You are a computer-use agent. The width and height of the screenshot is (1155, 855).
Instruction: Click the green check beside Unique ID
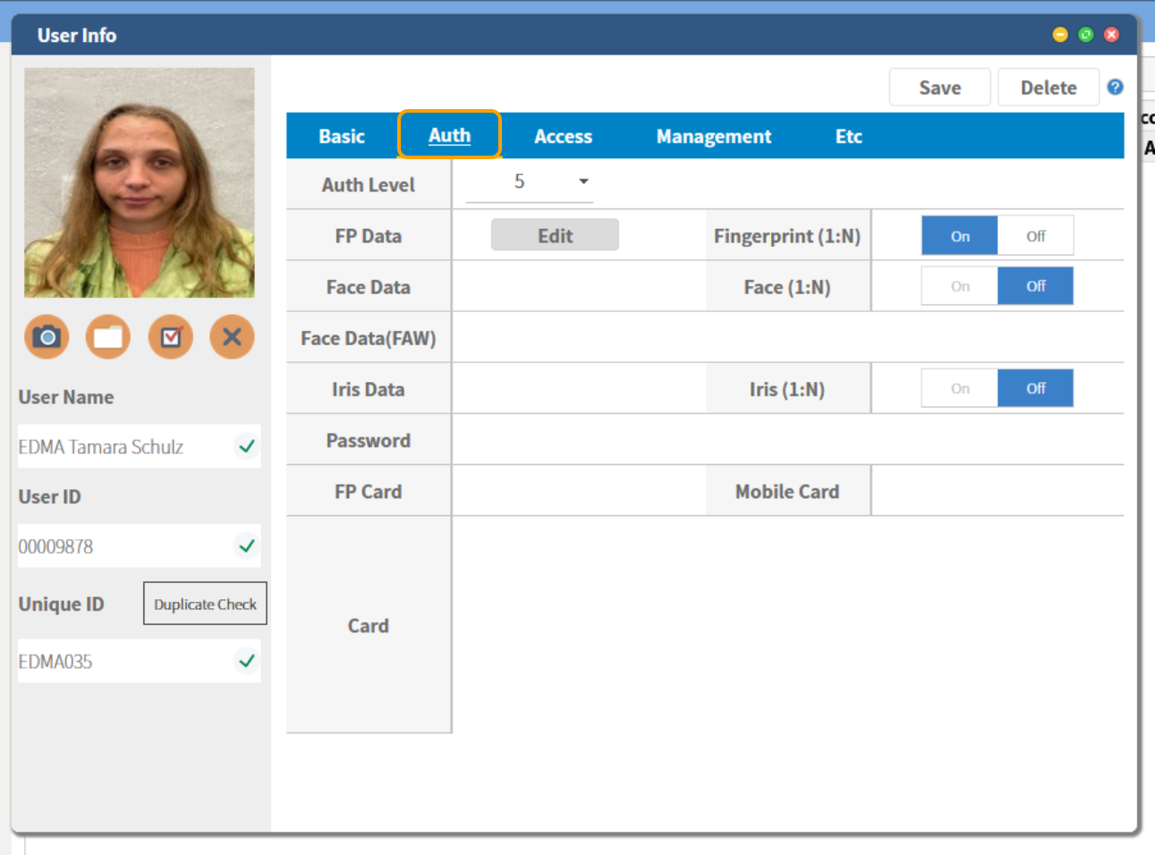[x=247, y=661]
